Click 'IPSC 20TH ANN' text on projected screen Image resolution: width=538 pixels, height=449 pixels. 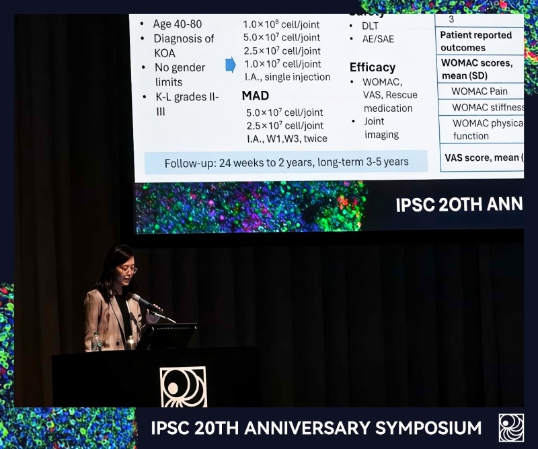coord(459,205)
